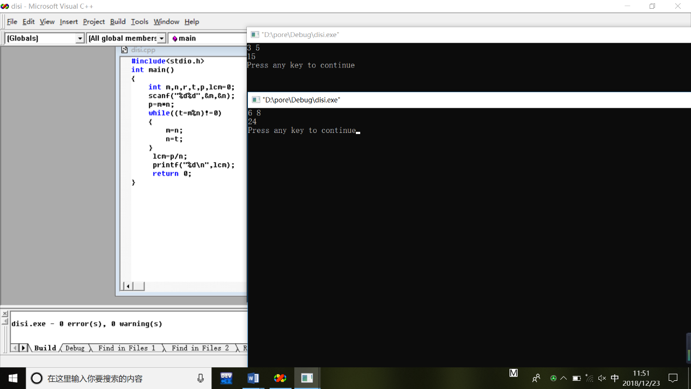Open the Build menu
Image resolution: width=691 pixels, height=389 pixels.
(x=118, y=22)
